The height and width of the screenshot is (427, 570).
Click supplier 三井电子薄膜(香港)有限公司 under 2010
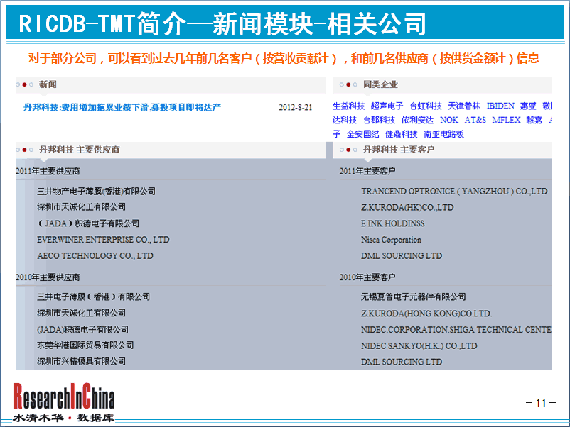pos(93,297)
